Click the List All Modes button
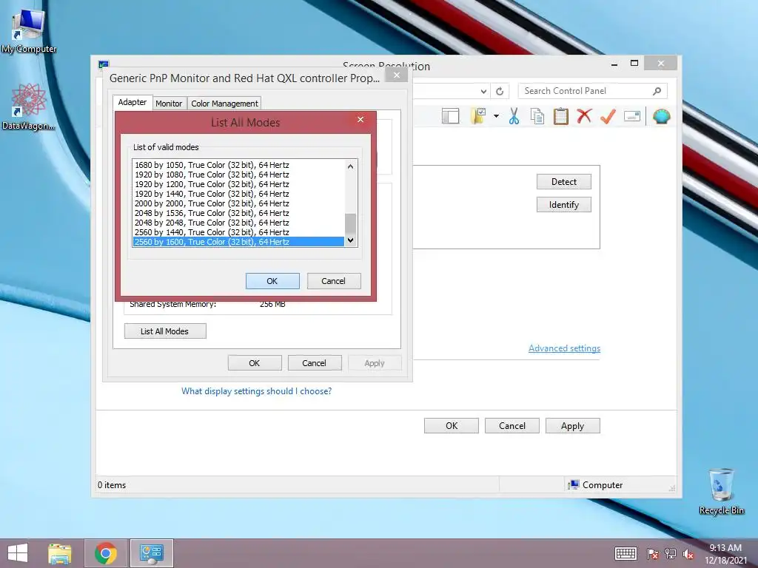Image resolution: width=758 pixels, height=568 pixels. (165, 331)
